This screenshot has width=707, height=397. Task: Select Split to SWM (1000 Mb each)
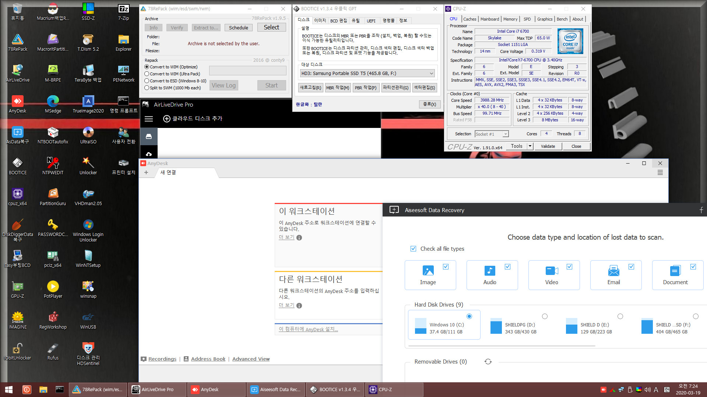tap(147, 88)
